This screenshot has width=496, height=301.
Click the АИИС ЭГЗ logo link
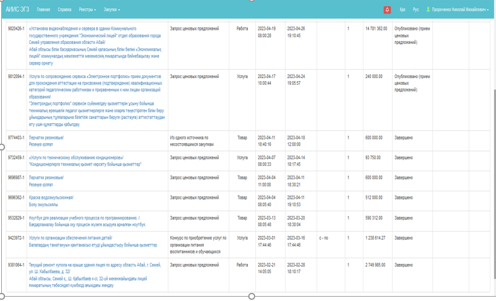point(17,9)
